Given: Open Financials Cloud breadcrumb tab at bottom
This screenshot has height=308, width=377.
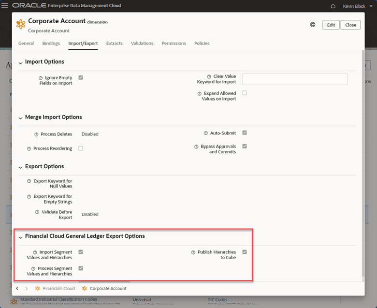Looking at the screenshot, I should (59, 288).
